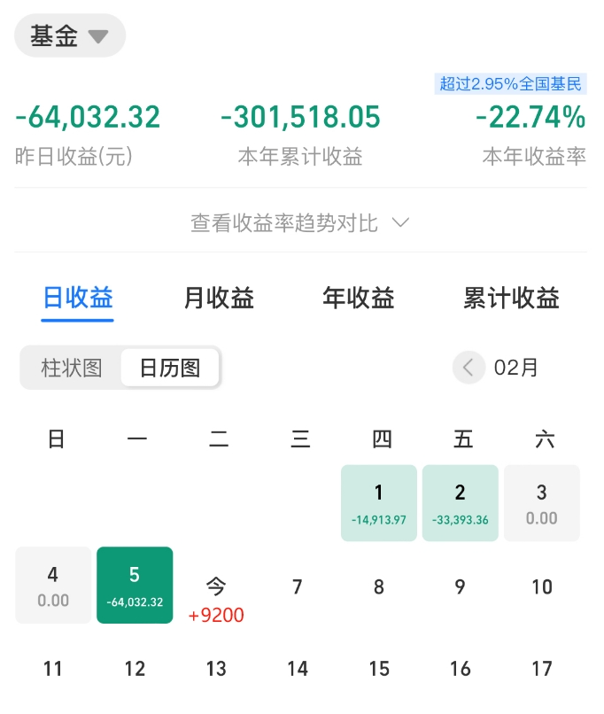Tap the 昨日收益(元) label
Screen dimensions: 604x714
pos(74,157)
